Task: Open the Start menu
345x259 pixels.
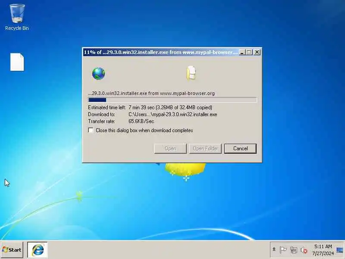Action: point(12,250)
